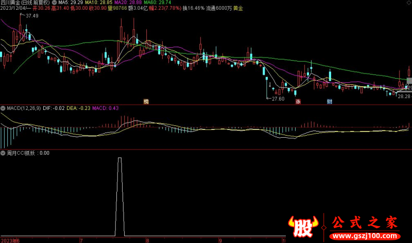This screenshot has height=243, width=412.
Task: Click the orange 榜 marker icon
Action: coord(146,101)
